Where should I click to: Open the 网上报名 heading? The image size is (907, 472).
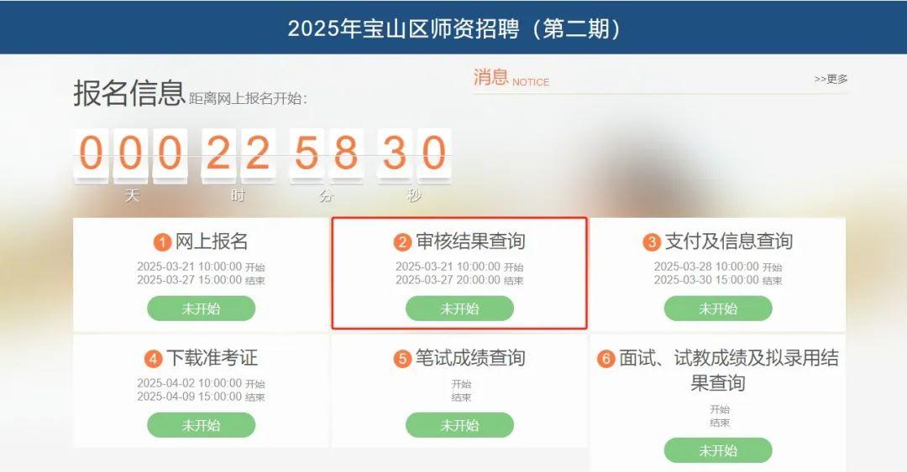(211, 241)
